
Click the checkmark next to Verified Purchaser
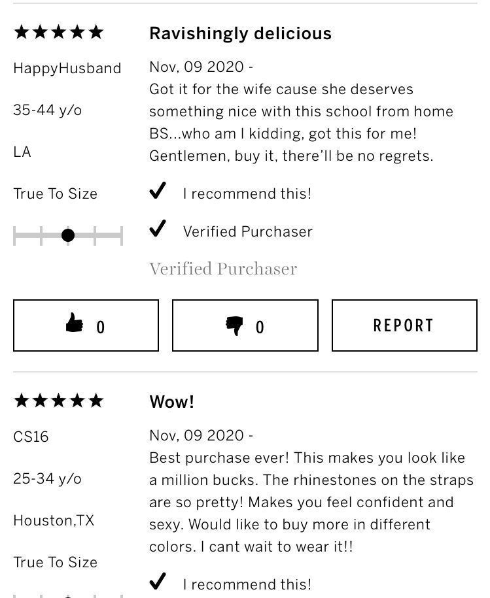point(157,229)
